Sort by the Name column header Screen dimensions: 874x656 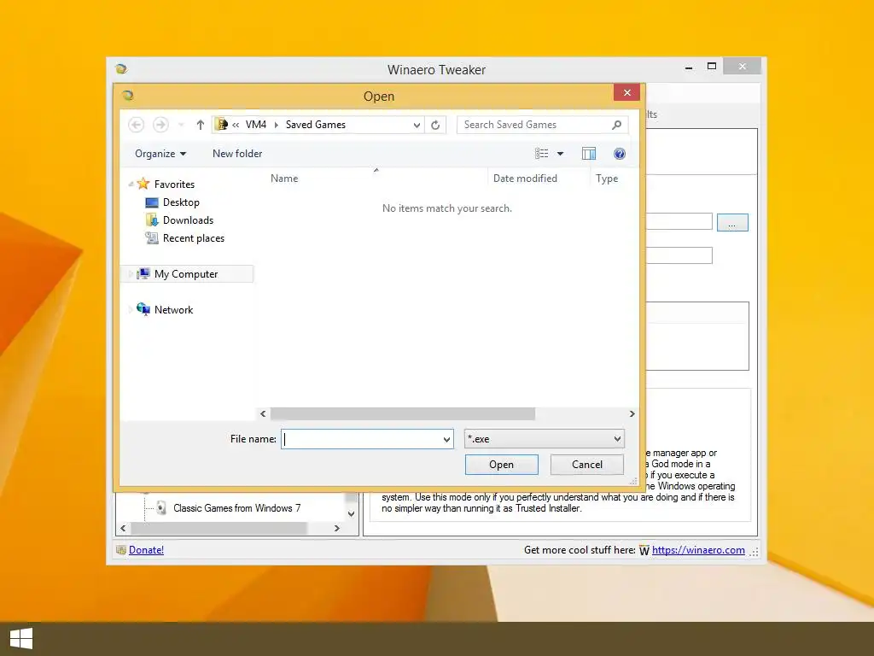click(x=284, y=178)
